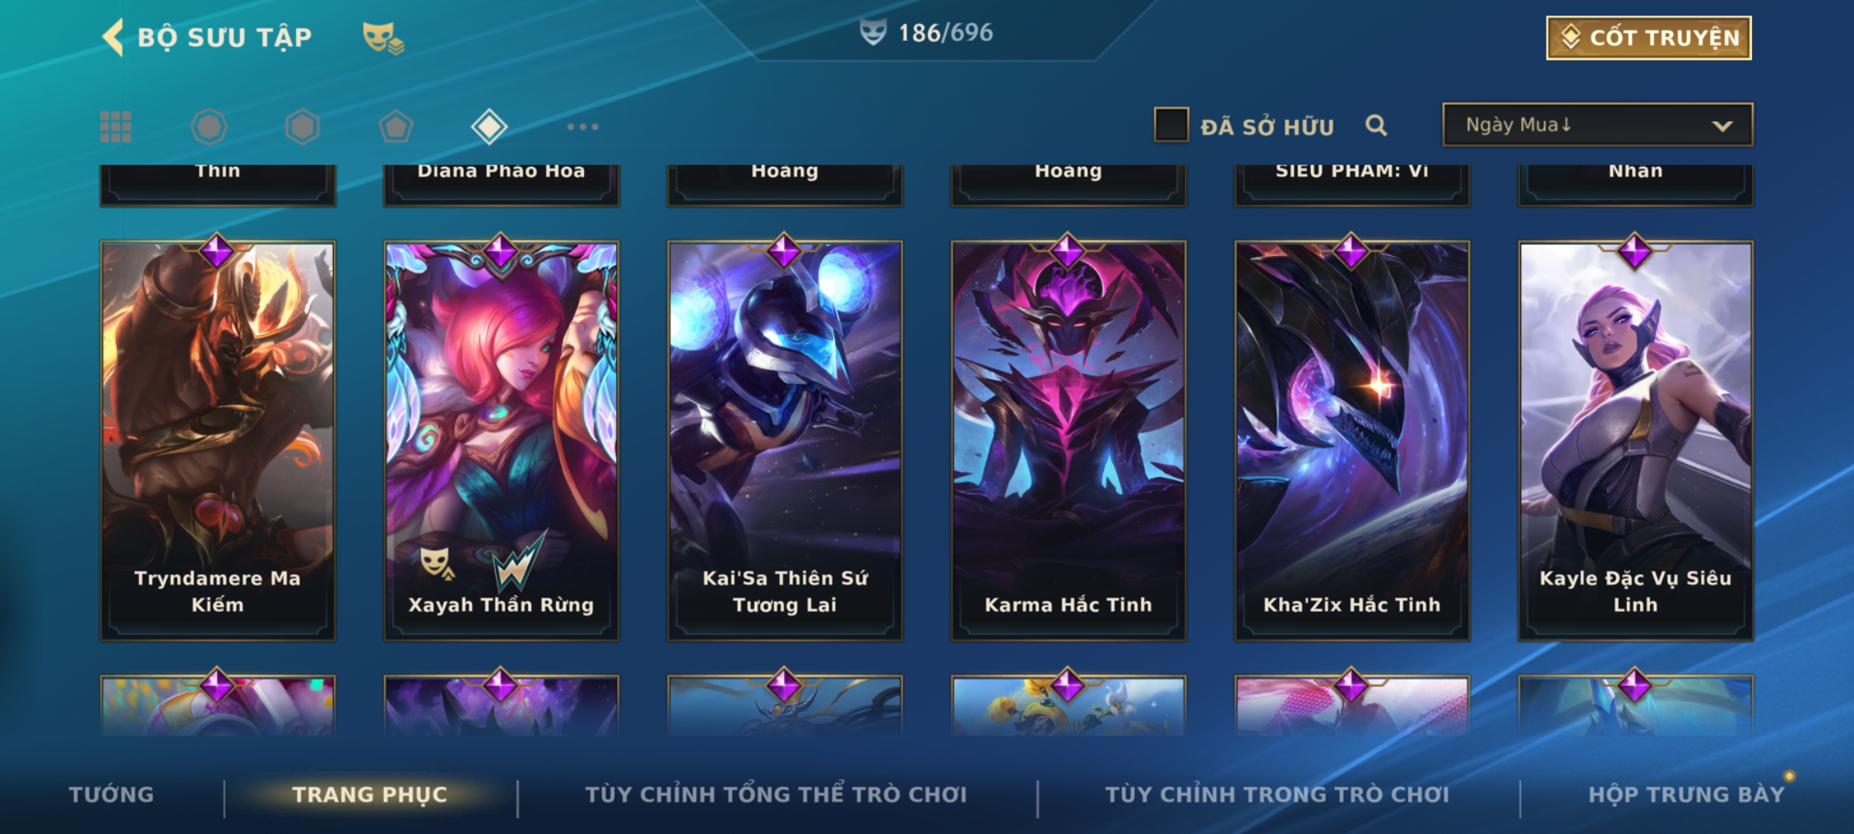Viewport: 1854px width, 834px height.
Task: Select the diamond rarity filter icon
Action: point(489,127)
